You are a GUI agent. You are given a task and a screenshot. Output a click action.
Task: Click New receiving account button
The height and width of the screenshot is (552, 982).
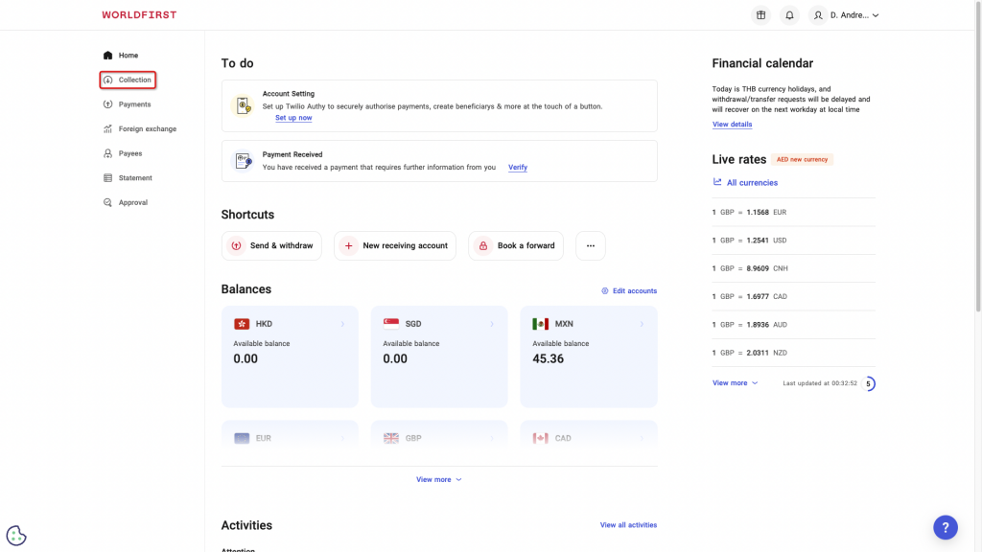(395, 245)
